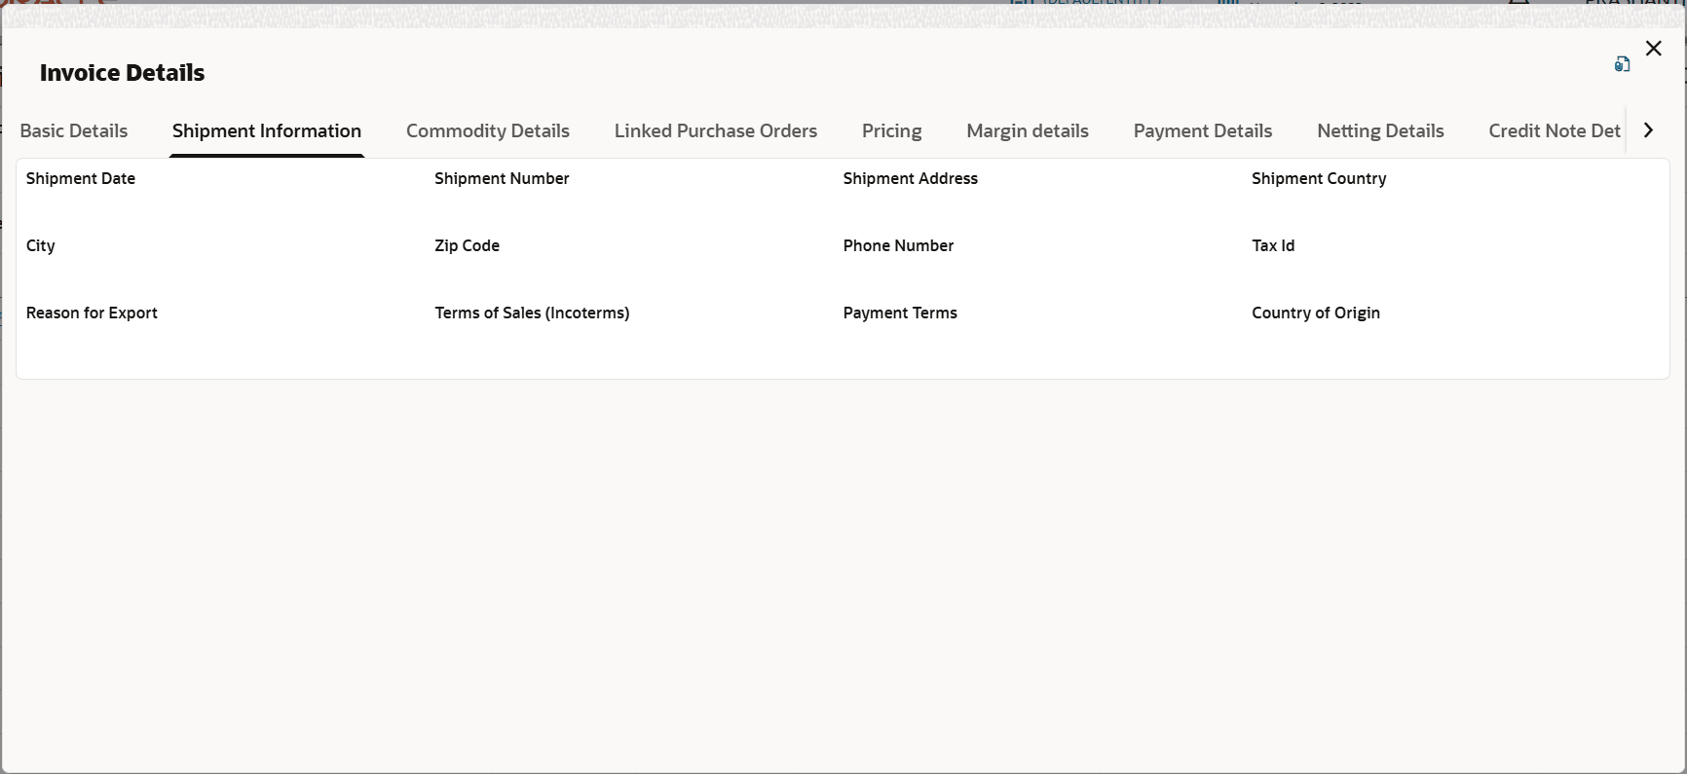
Task: Go to the Linked Purchase Orders tab
Action: tap(716, 130)
